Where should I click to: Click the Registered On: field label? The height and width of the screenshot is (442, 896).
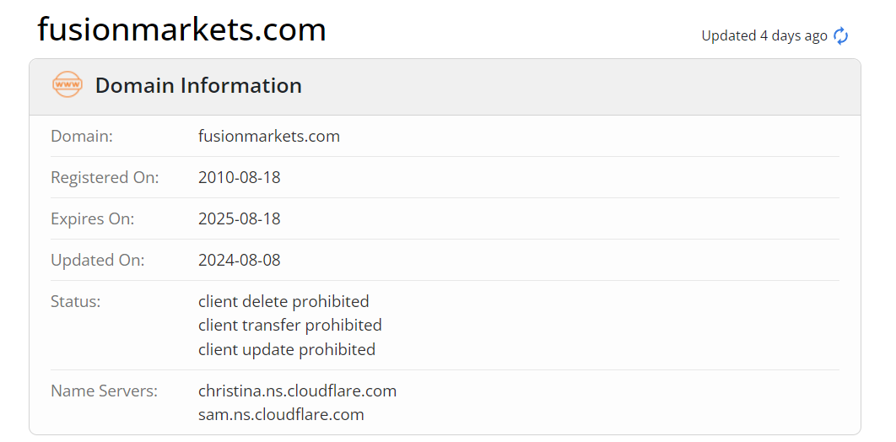[105, 177]
